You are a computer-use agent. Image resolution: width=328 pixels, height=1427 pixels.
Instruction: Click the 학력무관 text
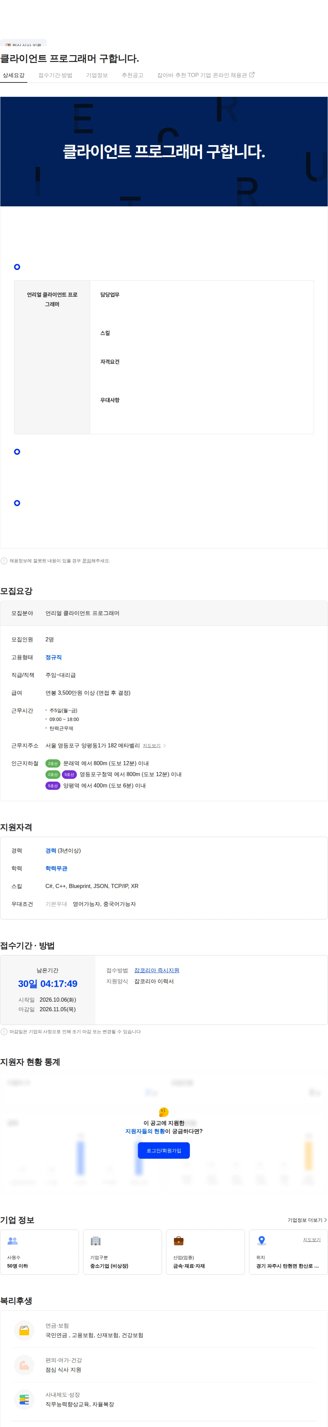[56, 869]
